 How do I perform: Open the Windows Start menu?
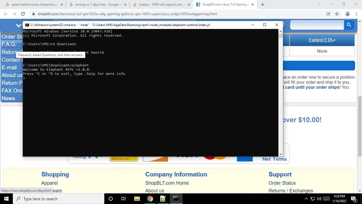pos(6,199)
